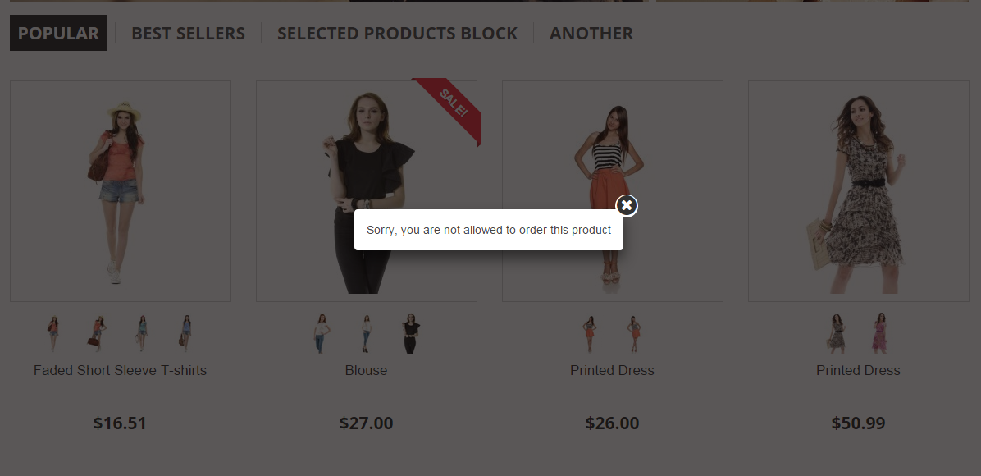Choose the first small thumbnail under Blouse
The width and height of the screenshot is (981, 476).
322,333
